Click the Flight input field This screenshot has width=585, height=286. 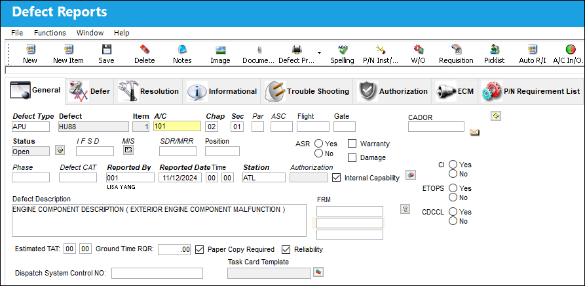[x=313, y=127]
